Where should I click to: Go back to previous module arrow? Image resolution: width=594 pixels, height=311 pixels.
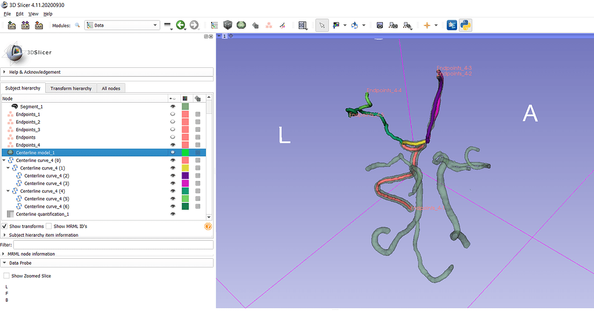[180, 26]
